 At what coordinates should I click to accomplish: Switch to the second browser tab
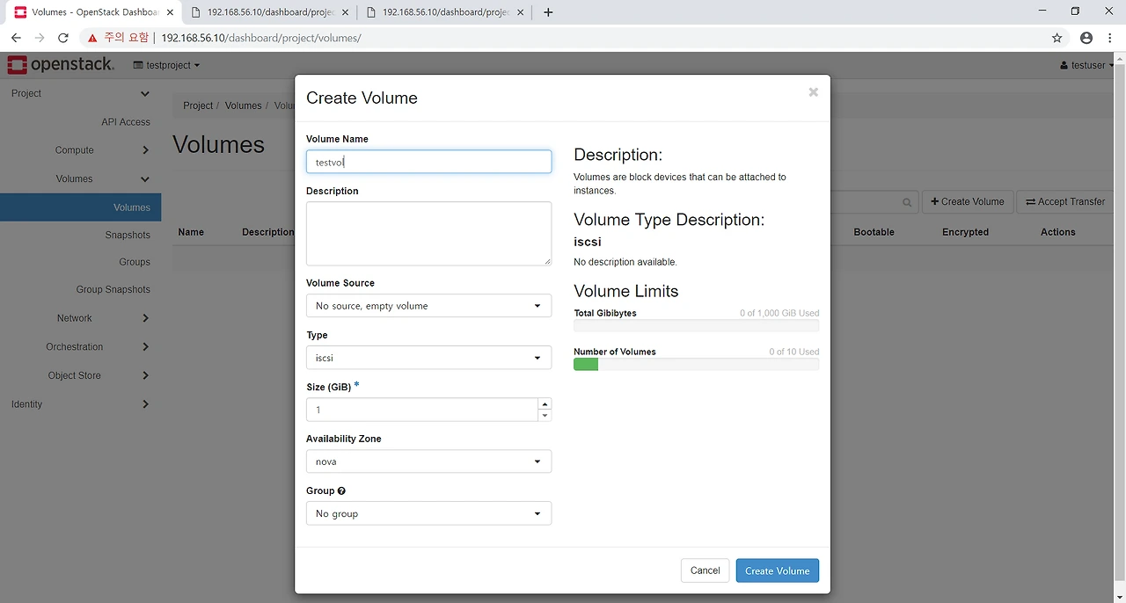click(268, 12)
